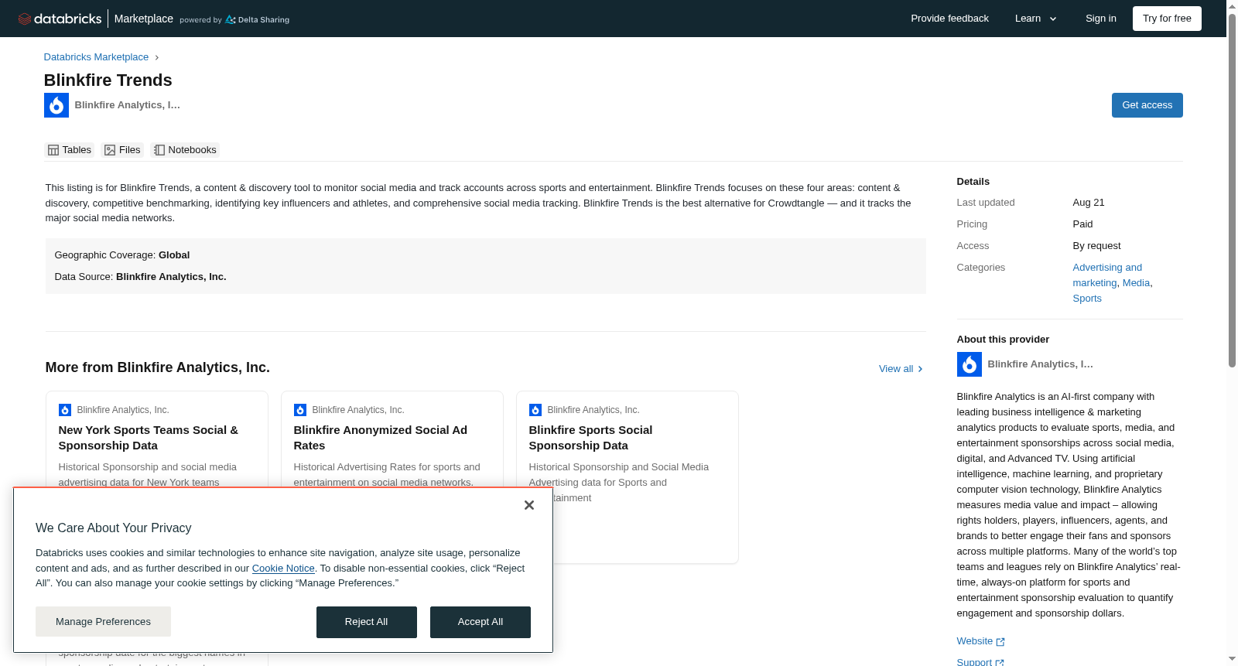Click the Notebooks icon
Image resolution: width=1238 pixels, height=666 pixels.
pyautogui.click(x=159, y=150)
